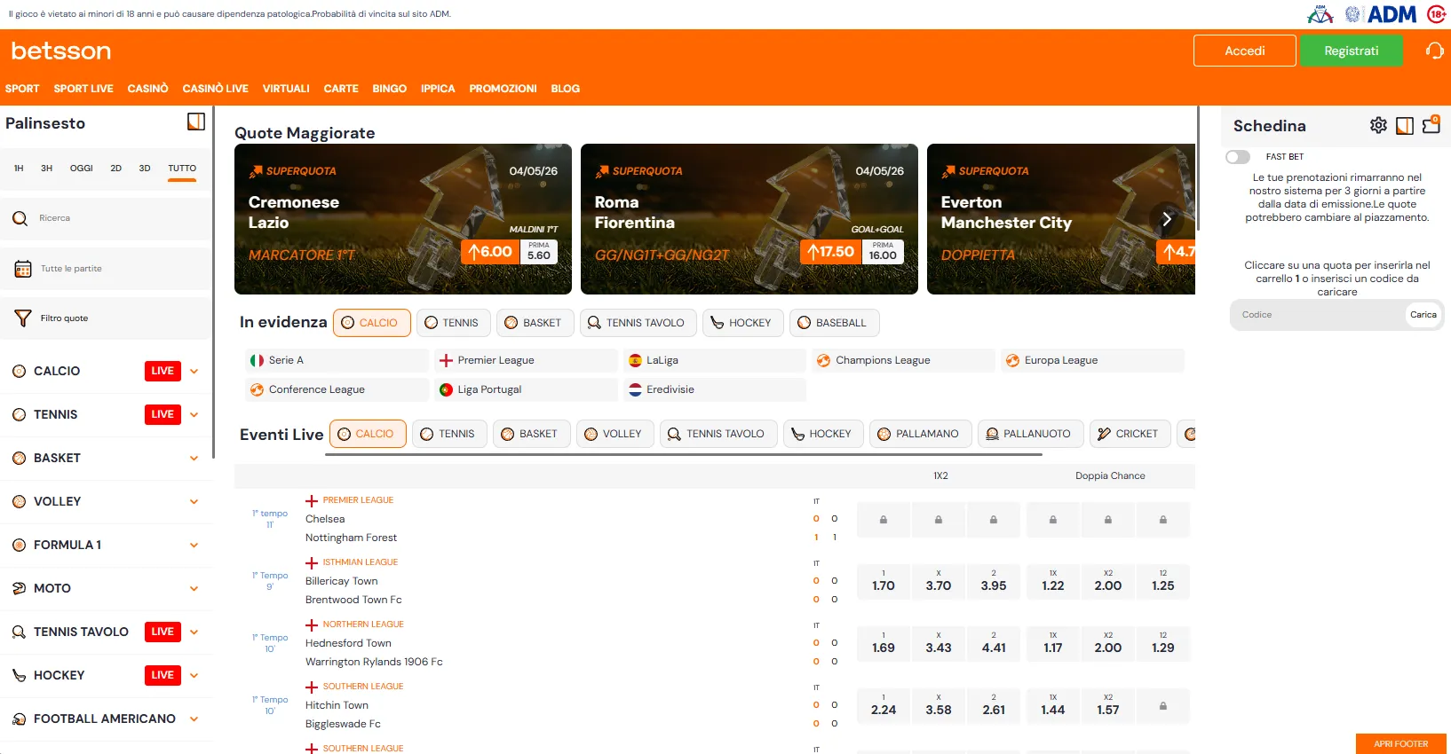This screenshot has width=1451, height=754.
Task: Expand the TENNIS sidebar category chevron
Action: (194, 414)
